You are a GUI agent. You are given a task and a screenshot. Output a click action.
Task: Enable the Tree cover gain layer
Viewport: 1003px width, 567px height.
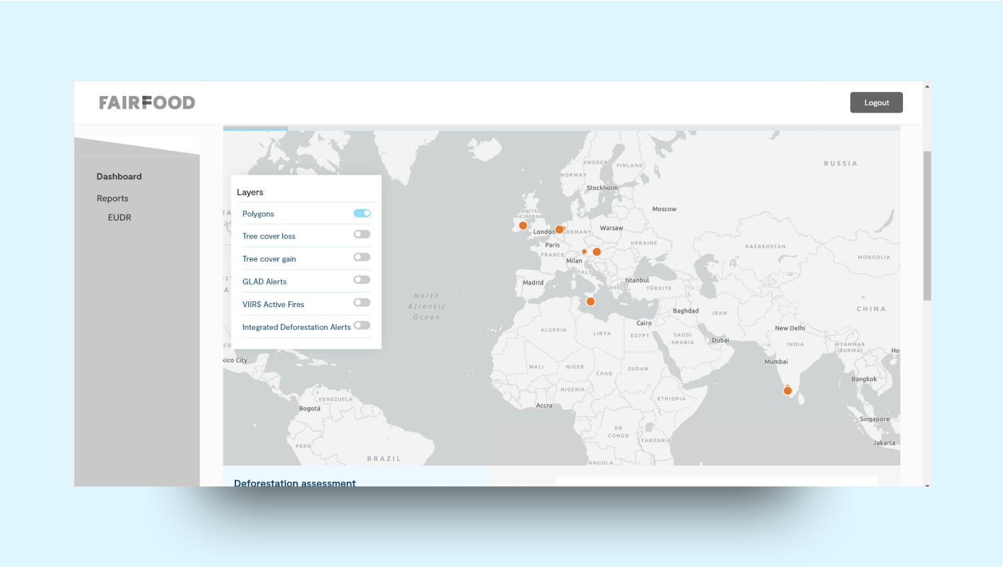click(x=362, y=257)
